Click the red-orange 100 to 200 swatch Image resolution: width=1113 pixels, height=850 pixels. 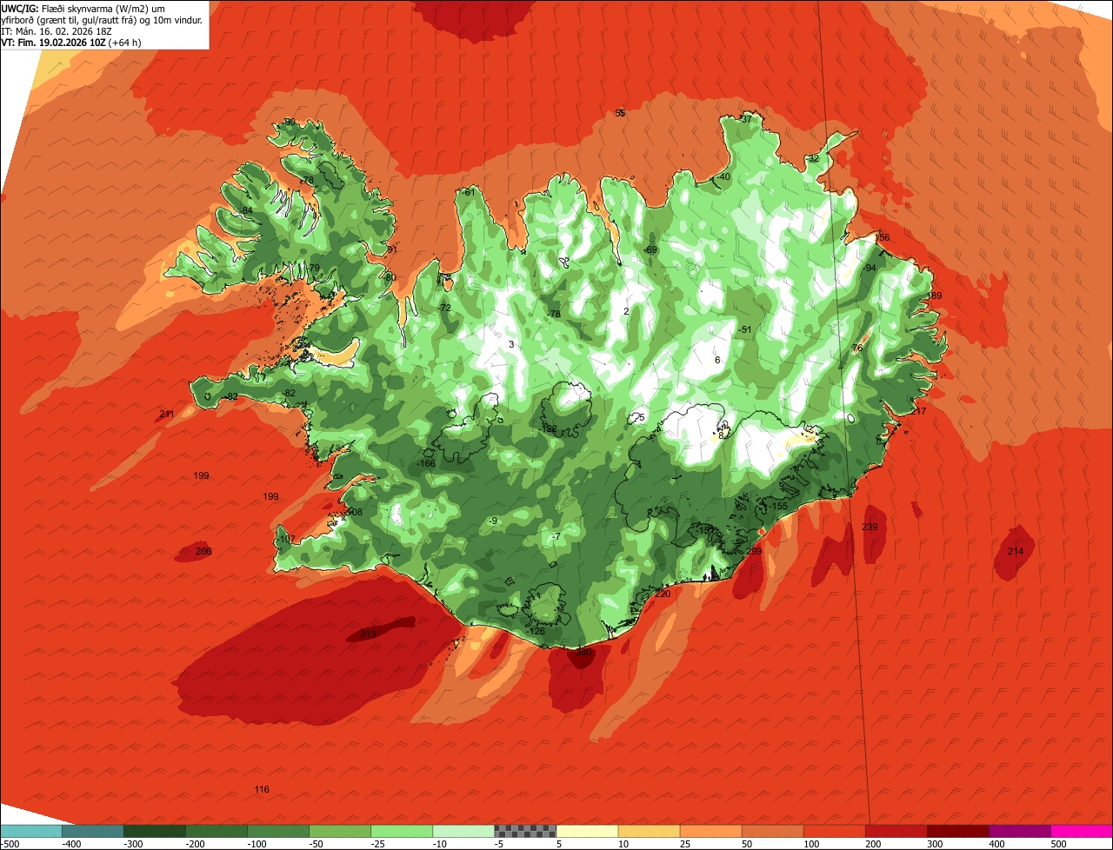(834, 831)
